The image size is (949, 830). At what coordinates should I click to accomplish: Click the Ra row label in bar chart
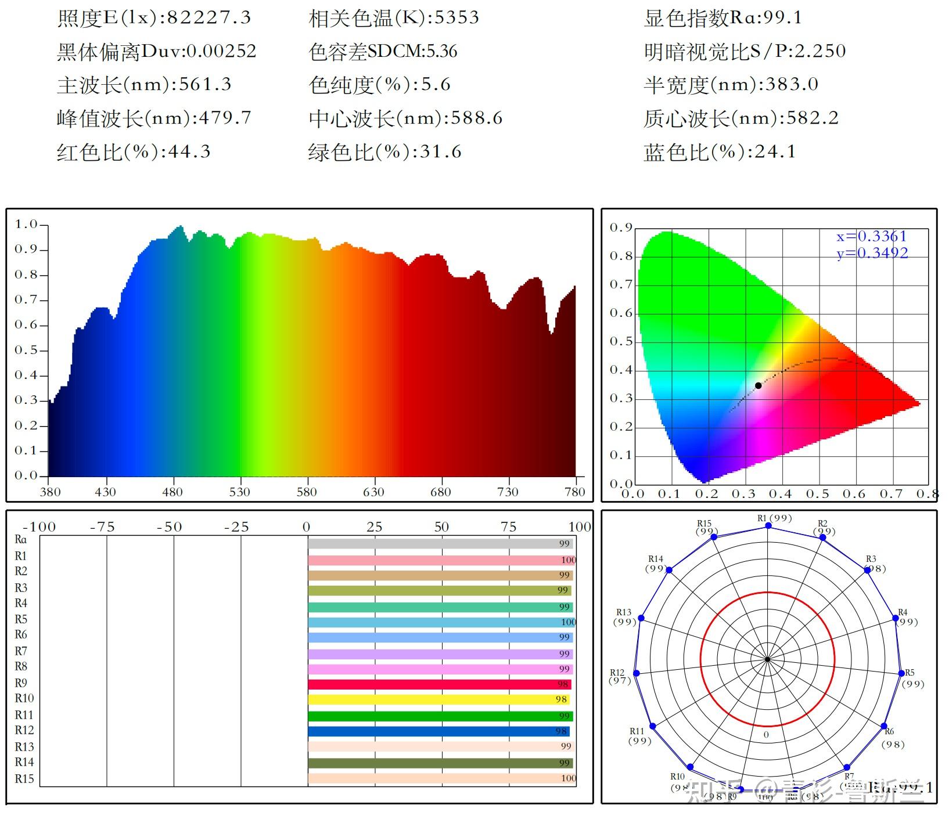(x=20, y=539)
